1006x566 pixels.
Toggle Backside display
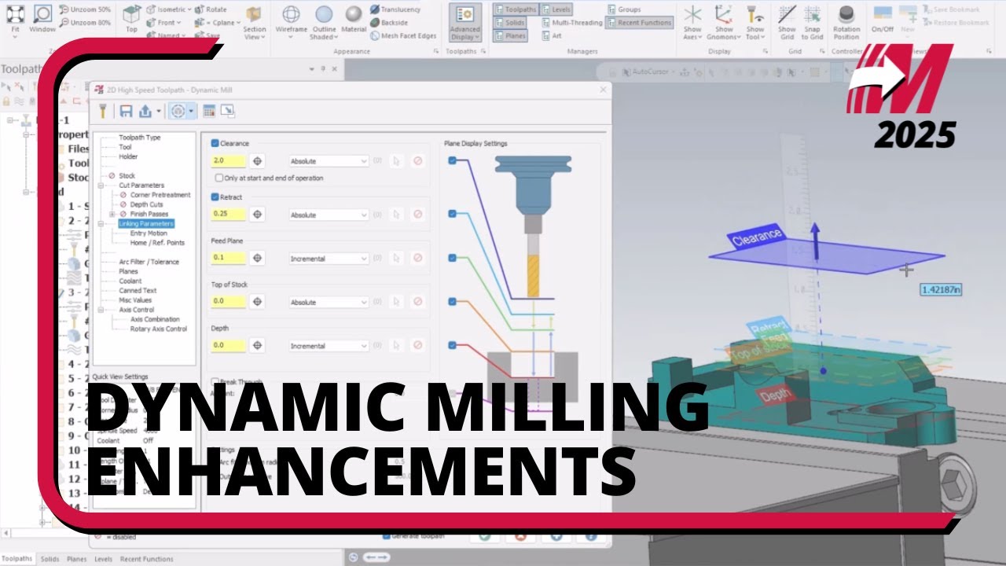click(x=389, y=23)
